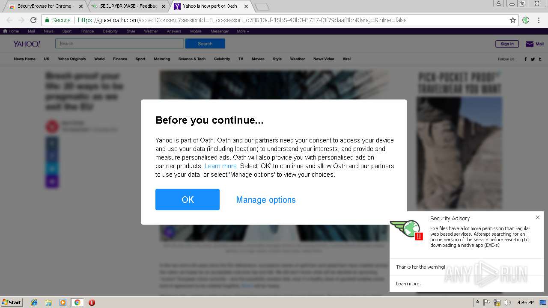Follow Yahoo on Twitter icon

[533, 59]
